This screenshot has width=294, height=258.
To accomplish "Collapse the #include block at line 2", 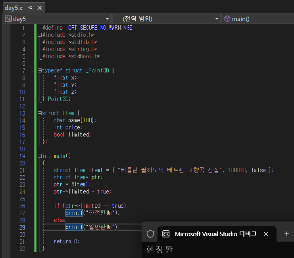I will (39, 35).
